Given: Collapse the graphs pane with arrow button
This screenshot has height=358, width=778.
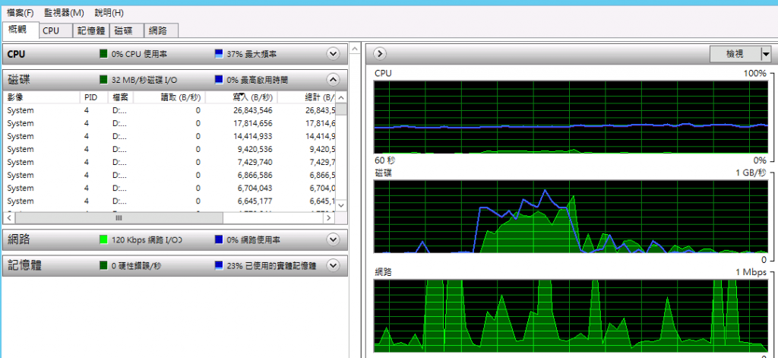Looking at the screenshot, I should click(379, 53).
